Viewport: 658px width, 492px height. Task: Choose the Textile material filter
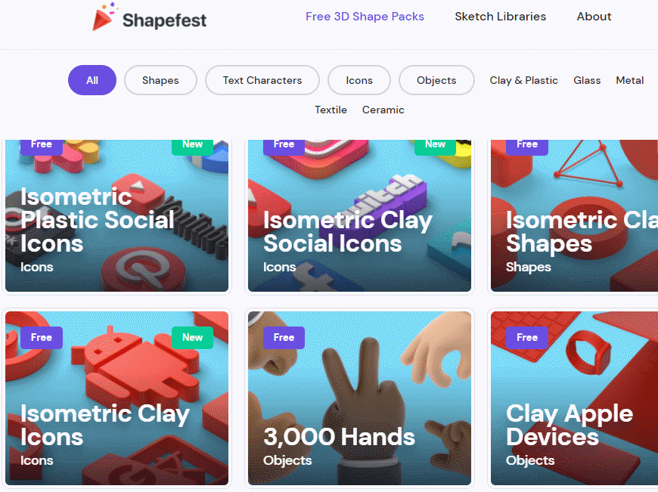[331, 110]
